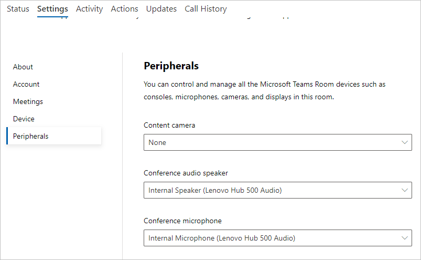Open the Updates tab
Viewport: 421px width, 260px height.
pyautogui.click(x=161, y=9)
